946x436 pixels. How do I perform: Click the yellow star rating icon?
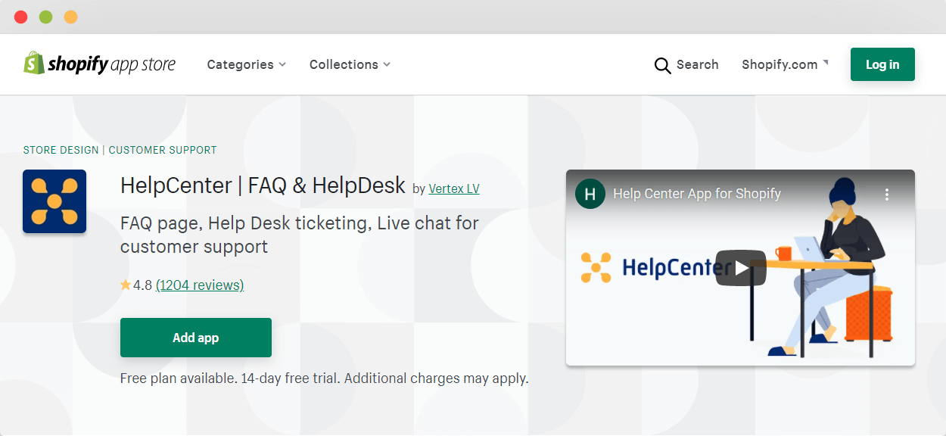pos(126,285)
